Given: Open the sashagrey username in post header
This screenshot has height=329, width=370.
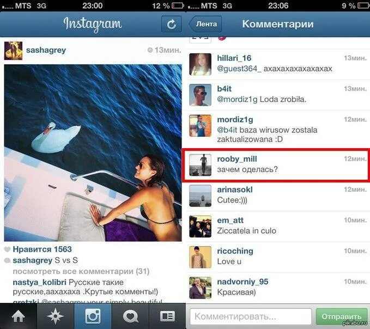Looking at the screenshot, I should pos(46,50).
